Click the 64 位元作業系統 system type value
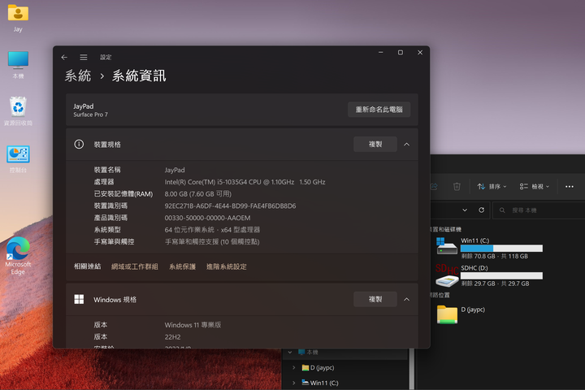Viewport: 585px width, 390px height. coord(212,229)
